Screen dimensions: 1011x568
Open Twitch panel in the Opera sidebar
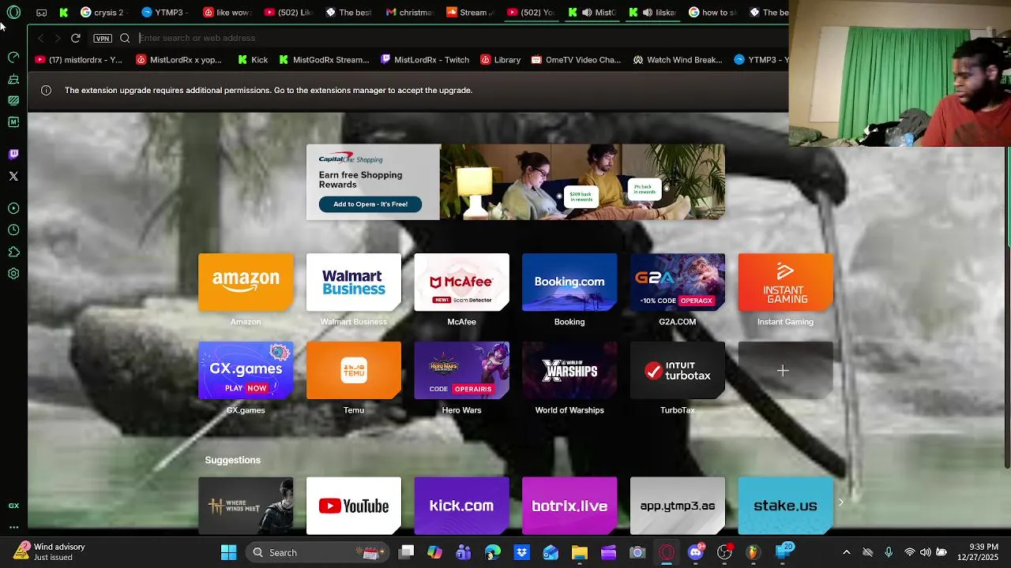click(13, 155)
